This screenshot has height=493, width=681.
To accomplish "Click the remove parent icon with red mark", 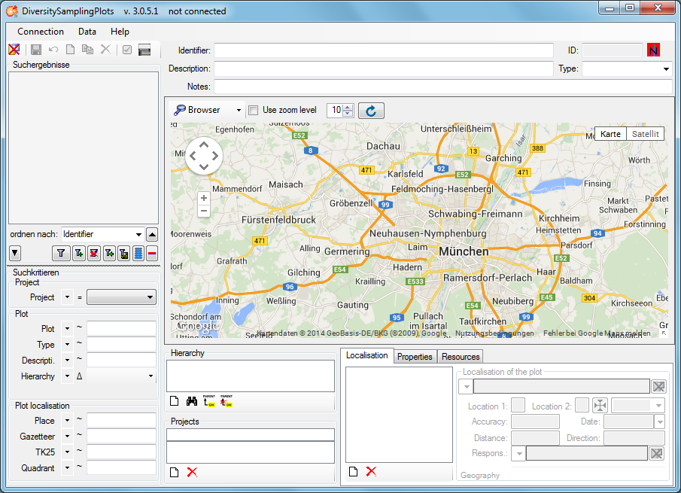I will 226,400.
